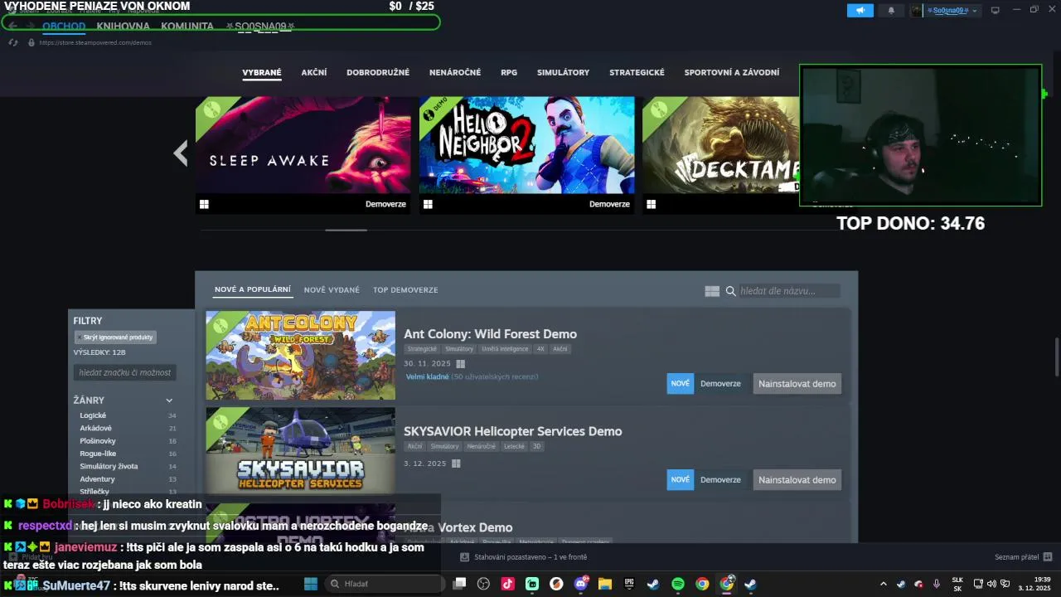
Task: Click the search magnifier icon
Action: pos(731,291)
